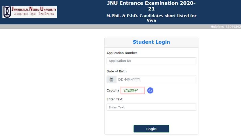Click the Hindi university name in logo
This screenshot has height=137, width=241.
click(x=34, y=14)
